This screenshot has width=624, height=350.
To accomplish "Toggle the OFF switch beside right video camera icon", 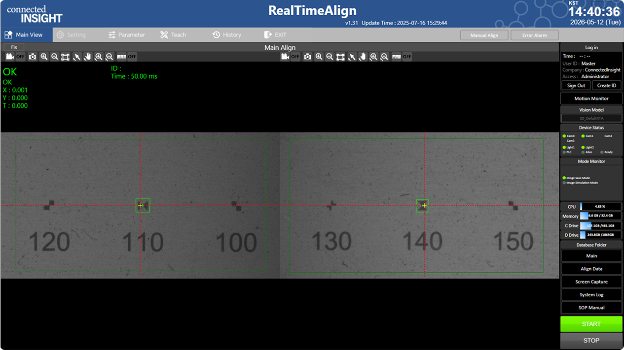I will pos(295,57).
